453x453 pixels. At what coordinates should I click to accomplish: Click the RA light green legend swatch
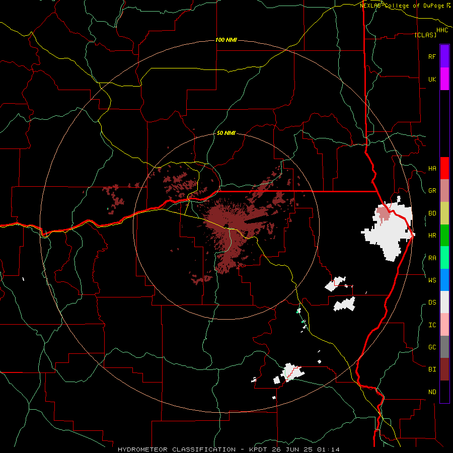point(444,258)
